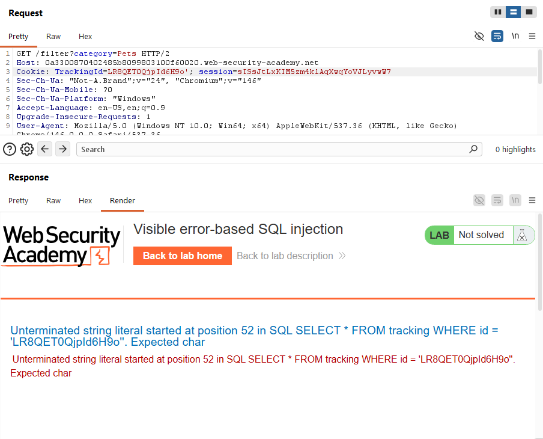Screen dimensions: 543x439
Task: Open search settings gear icon
Action: [x=26, y=150]
